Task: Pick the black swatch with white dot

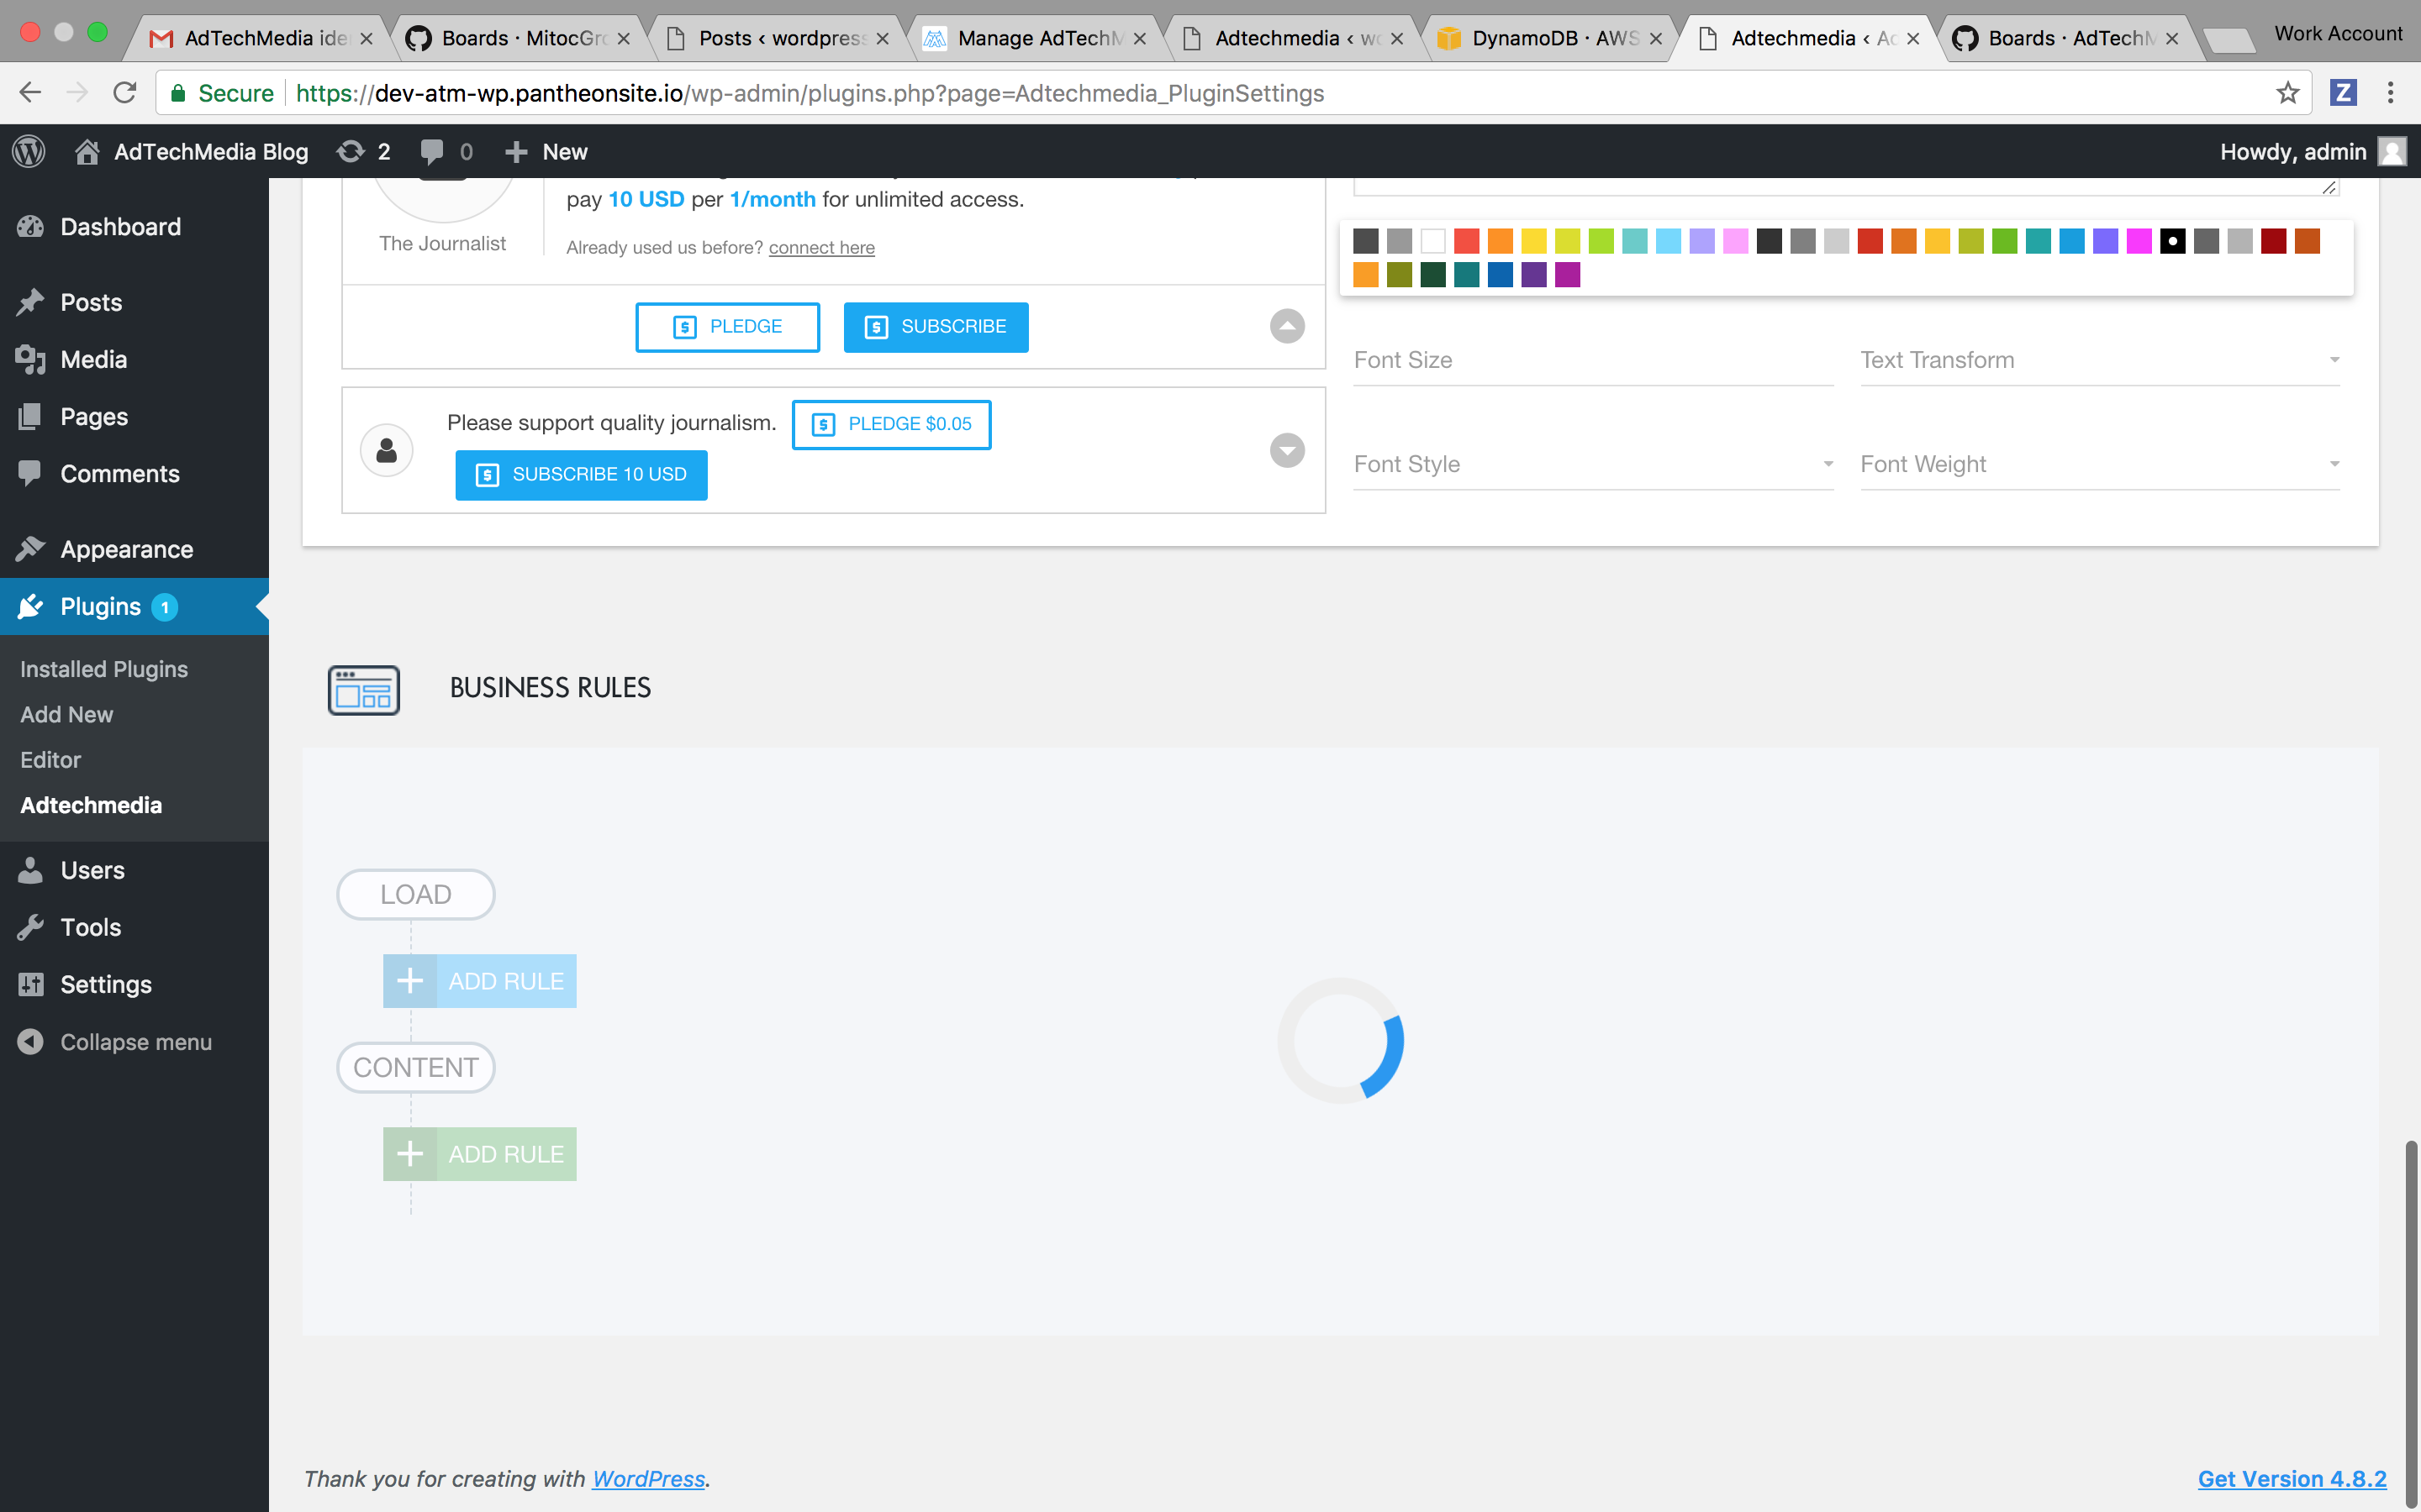Action: 2172,241
